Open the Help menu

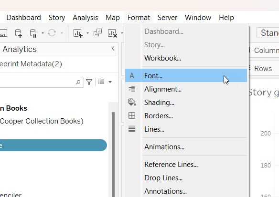click(226, 18)
